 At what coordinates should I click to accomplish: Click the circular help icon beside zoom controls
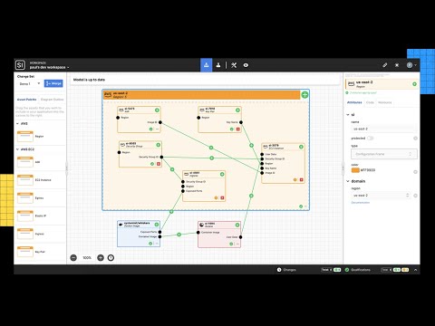111,258
